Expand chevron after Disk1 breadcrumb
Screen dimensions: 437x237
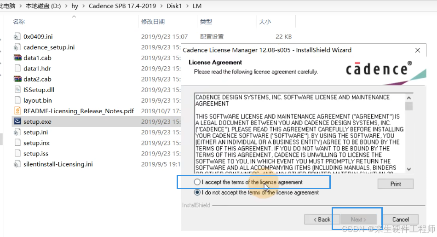click(187, 6)
